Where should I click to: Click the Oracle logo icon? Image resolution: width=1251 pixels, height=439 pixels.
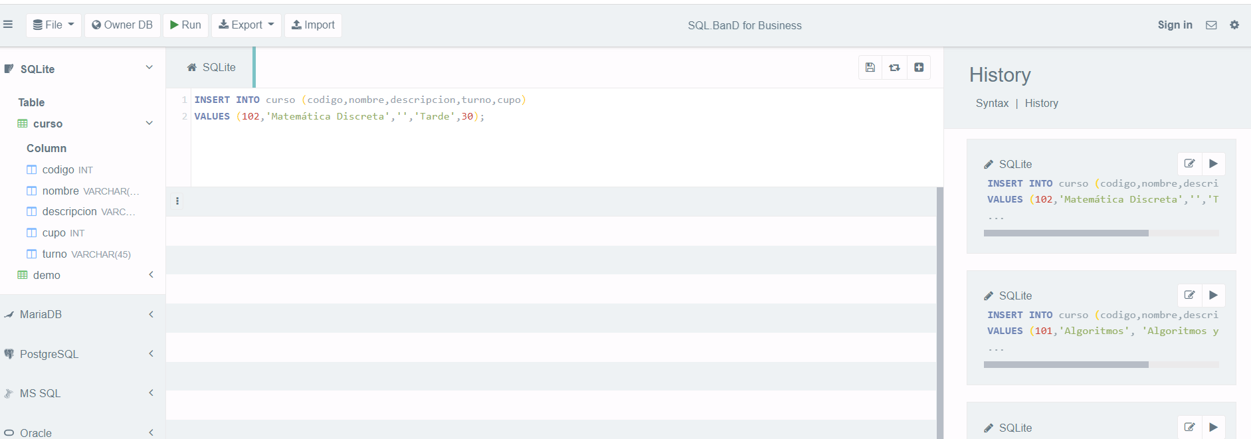coord(9,433)
